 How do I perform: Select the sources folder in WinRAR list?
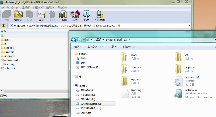point(9,48)
